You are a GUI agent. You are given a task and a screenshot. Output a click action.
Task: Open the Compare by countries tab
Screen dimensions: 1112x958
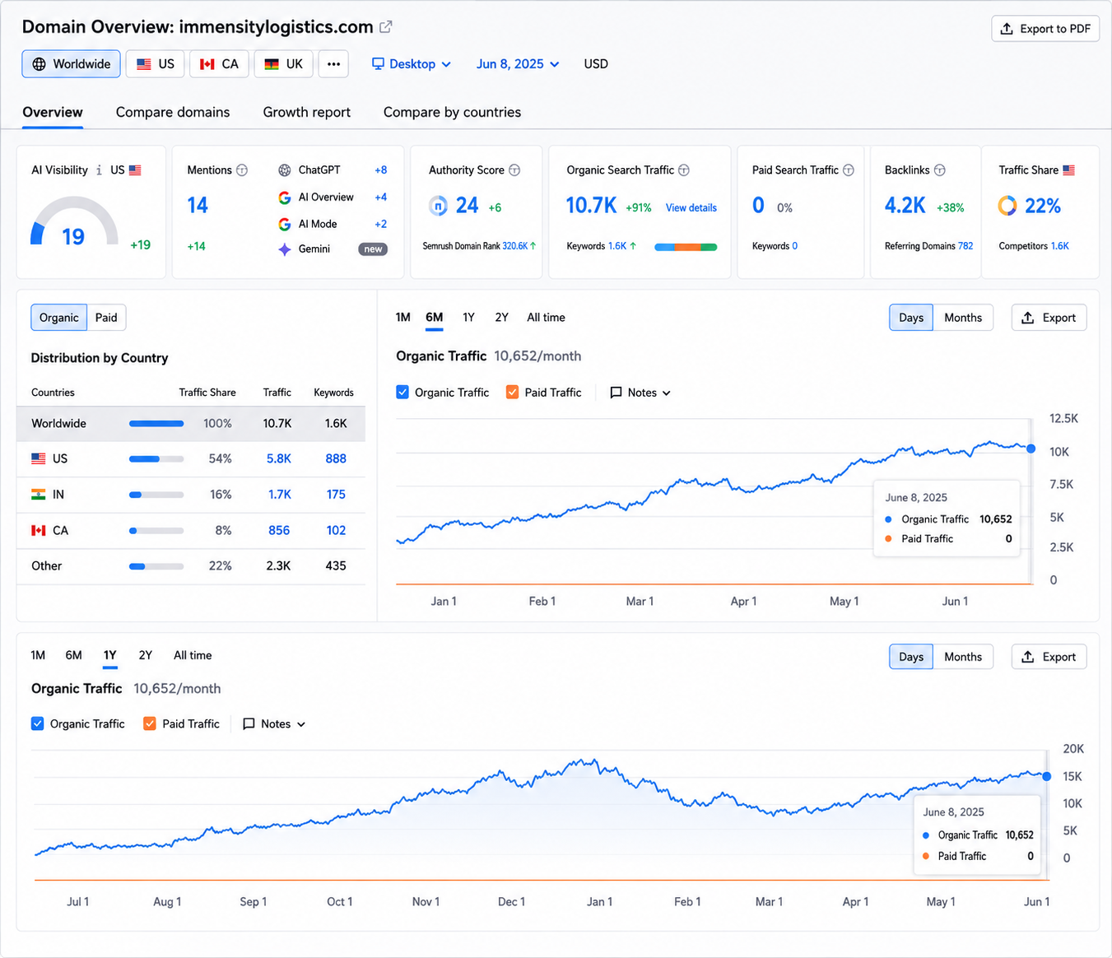(x=452, y=113)
